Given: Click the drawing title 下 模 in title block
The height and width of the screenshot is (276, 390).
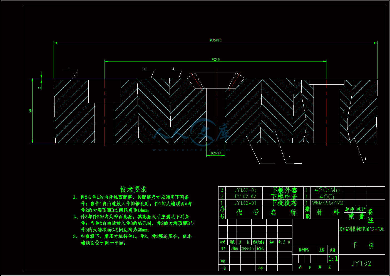Looking at the screenshot, I should [x=363, y=245].
